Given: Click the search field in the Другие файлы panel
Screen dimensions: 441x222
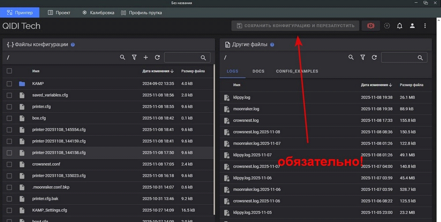Looking at the screenshot, I should (400, 58).
